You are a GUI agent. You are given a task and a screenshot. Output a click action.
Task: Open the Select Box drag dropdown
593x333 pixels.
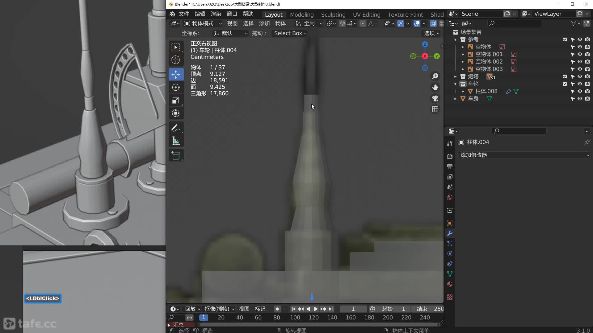coord(290,33)
